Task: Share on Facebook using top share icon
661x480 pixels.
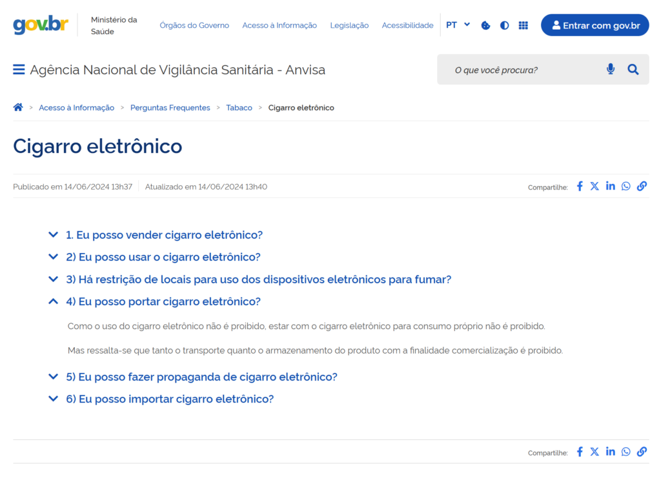Action: (579, 186)
